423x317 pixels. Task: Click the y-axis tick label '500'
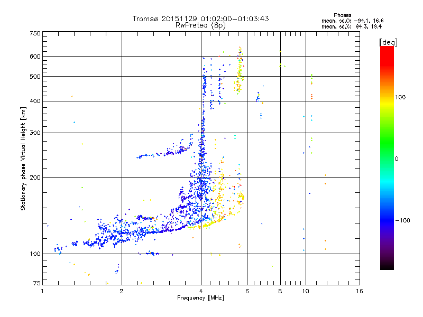point(35,77)
